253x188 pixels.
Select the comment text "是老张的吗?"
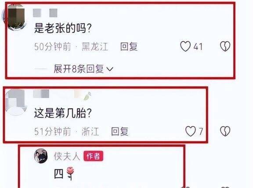63,28
